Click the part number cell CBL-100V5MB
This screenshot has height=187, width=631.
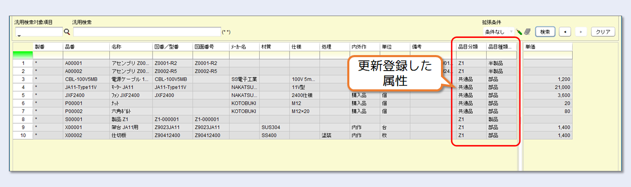click(x=86, y=79)
